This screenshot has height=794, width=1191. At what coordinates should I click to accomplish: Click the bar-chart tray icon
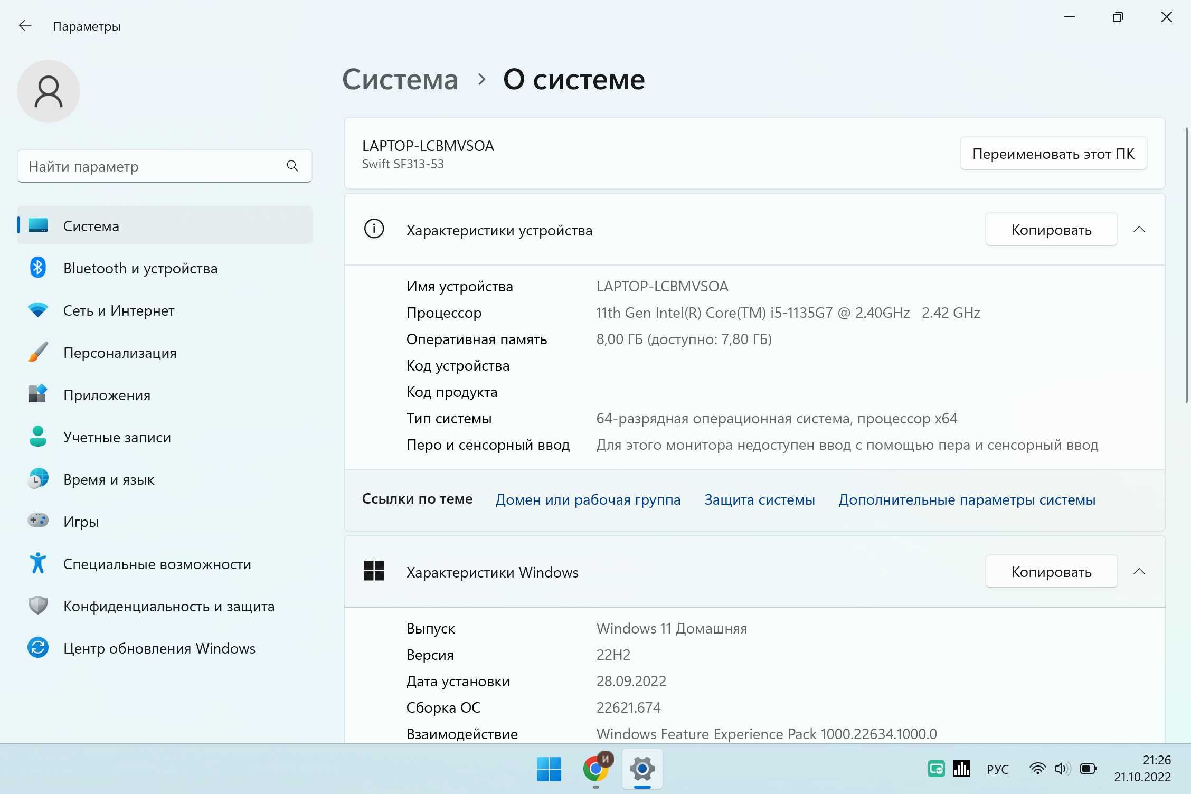[962, 769]
